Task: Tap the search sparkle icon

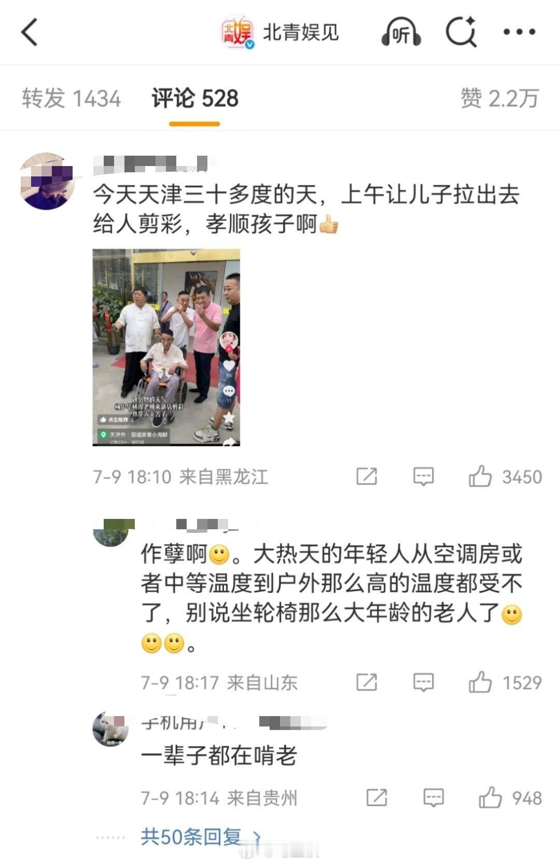Action: tap(461, 32)
